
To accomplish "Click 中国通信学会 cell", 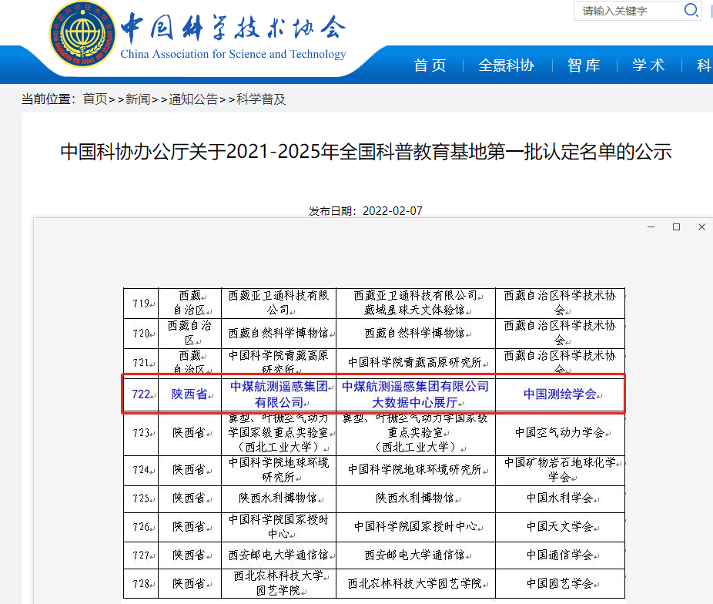I will pyautogui.click(x=561, y=555).
